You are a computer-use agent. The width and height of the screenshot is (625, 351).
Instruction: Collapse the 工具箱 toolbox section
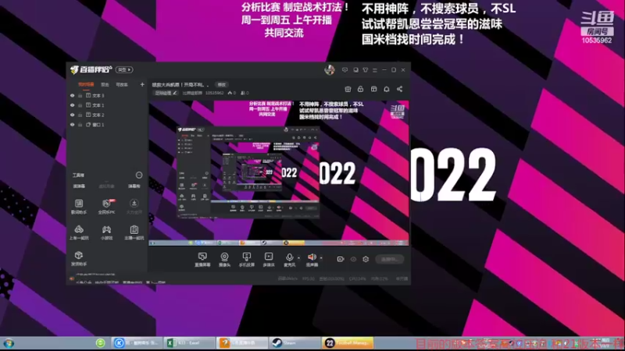click(x=139, y=175)
